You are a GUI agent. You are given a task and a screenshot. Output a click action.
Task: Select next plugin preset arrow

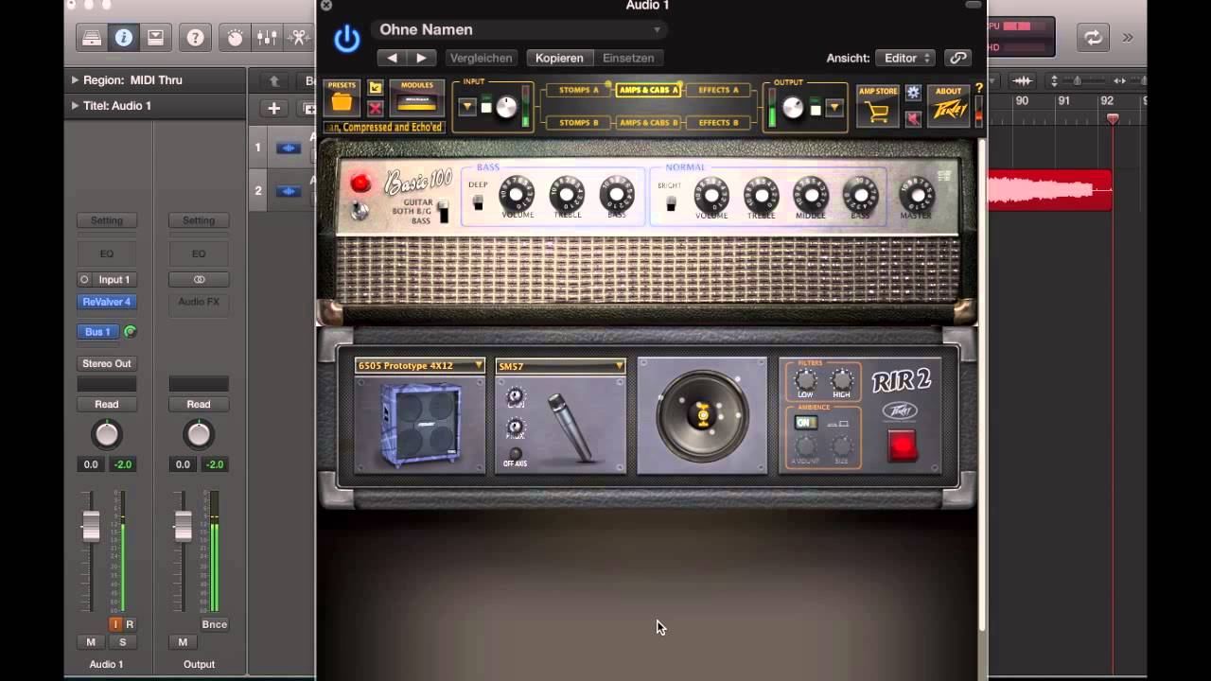pos(422,58)
